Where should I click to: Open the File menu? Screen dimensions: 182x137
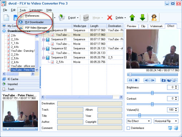click(x=5, y=10)
